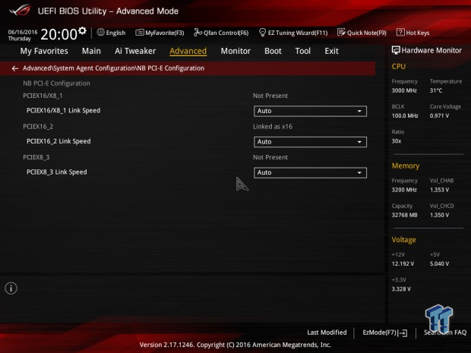
Task: Click the Hardware Monitor title
Action: pos(431,50)
